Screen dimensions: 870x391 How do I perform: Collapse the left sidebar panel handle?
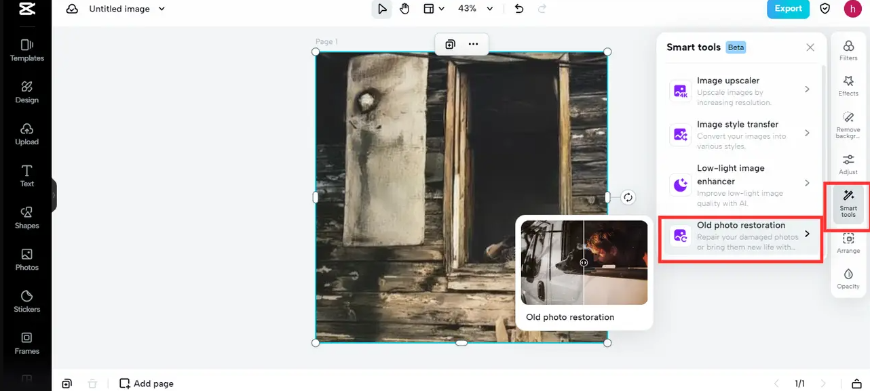(x=54, y=195)
